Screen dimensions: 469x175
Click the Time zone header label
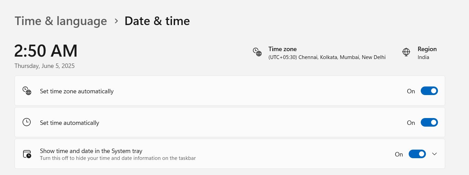tap(282, 49)
